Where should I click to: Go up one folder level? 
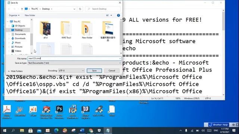click(x=22, y=9)
